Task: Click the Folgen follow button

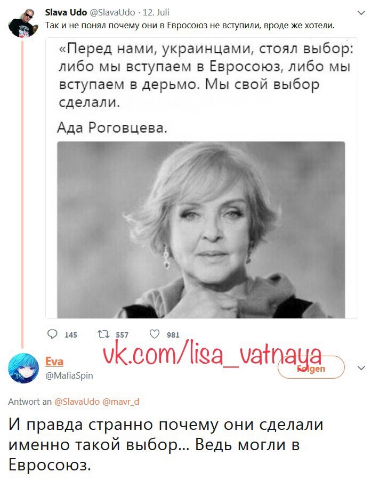Action: pos(311,367)
